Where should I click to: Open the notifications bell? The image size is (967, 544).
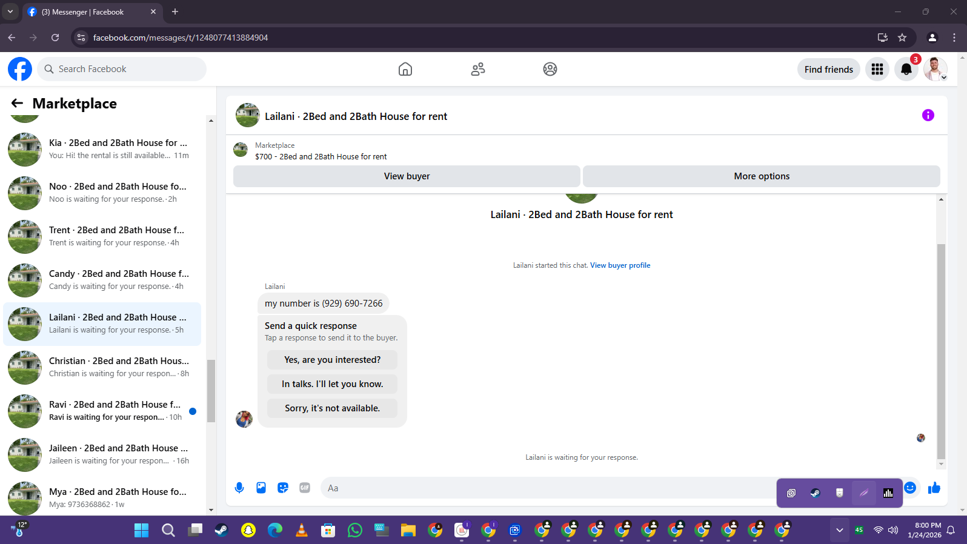click(906, 69)
